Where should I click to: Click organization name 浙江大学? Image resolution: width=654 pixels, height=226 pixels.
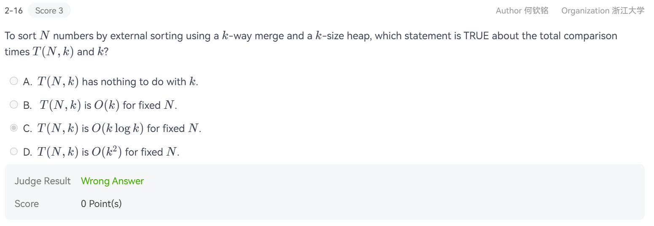point(628,11)
